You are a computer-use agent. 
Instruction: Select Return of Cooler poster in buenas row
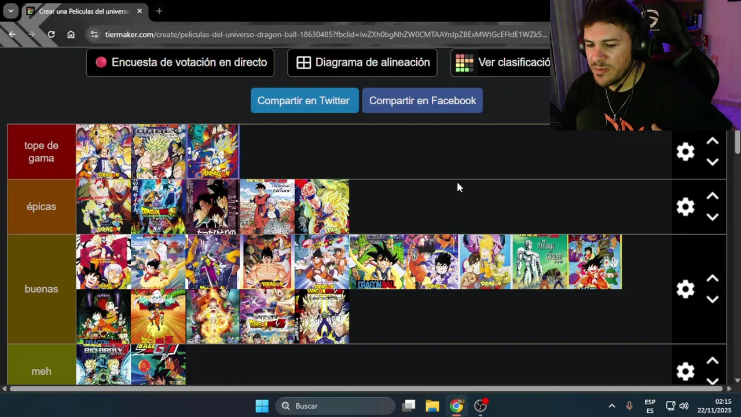tap(540, 262)
